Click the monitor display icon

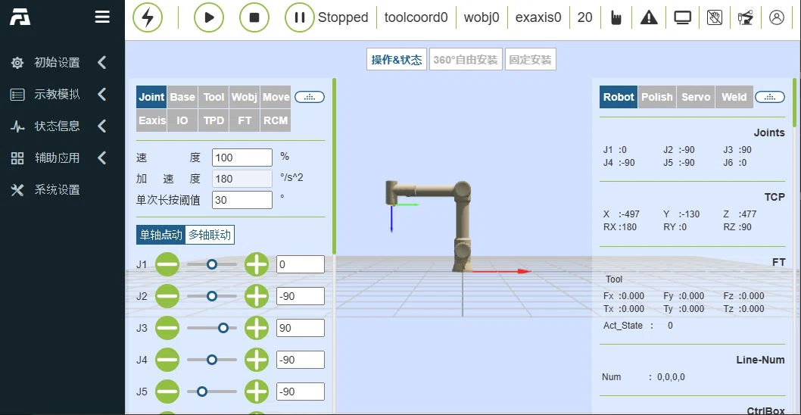[682, 18]
